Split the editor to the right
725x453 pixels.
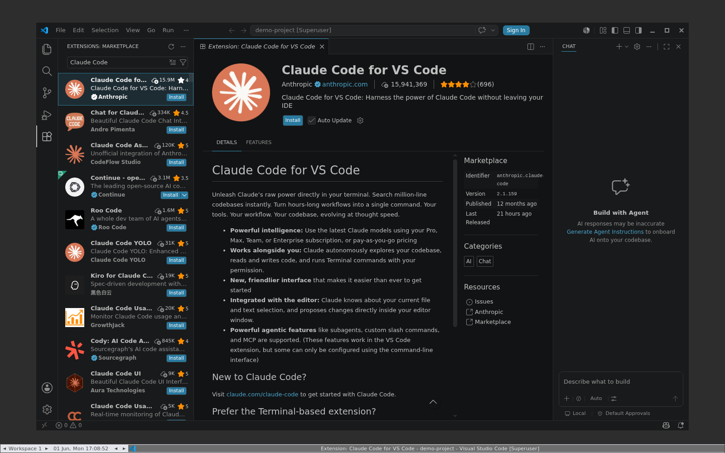coord(531,47)
